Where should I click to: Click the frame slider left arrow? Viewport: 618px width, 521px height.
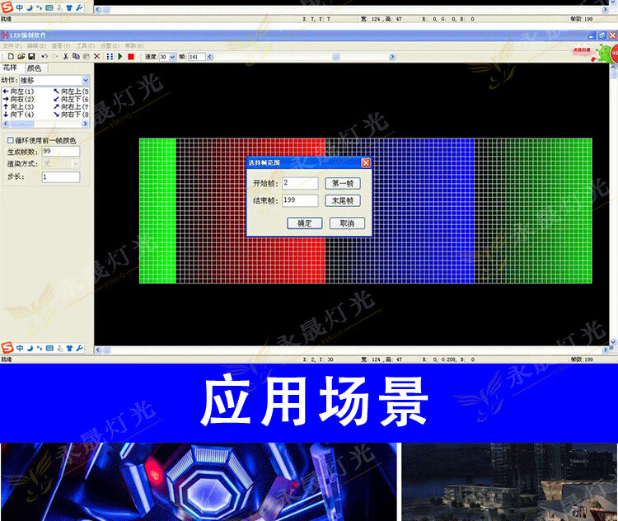pyautogui.click(x=210, y=57)
